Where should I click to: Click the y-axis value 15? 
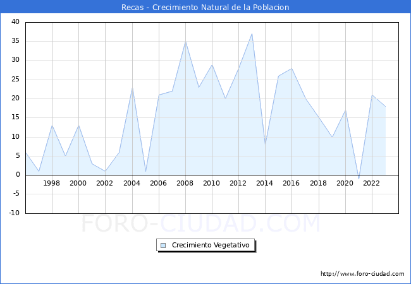(x=15, y=117)
